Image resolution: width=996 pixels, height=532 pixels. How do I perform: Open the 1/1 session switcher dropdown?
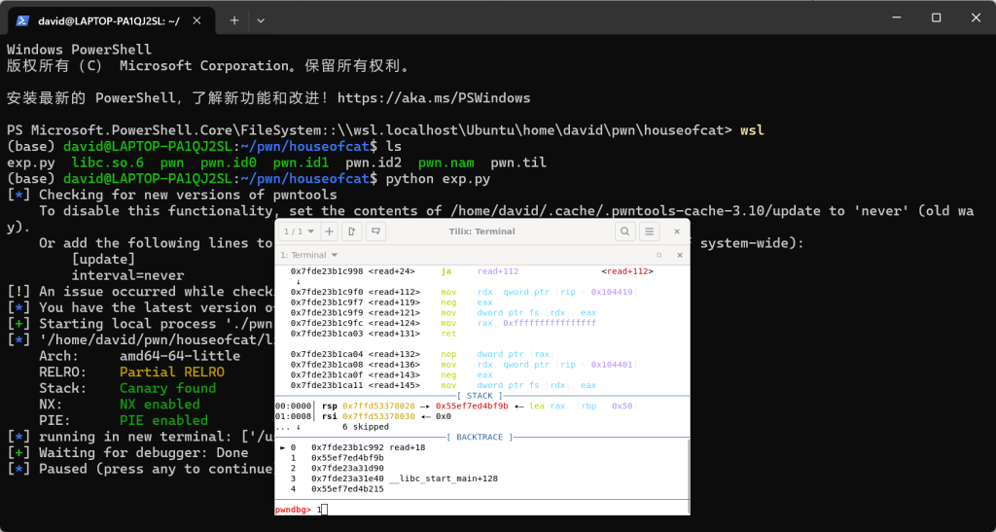coord(299,231)
